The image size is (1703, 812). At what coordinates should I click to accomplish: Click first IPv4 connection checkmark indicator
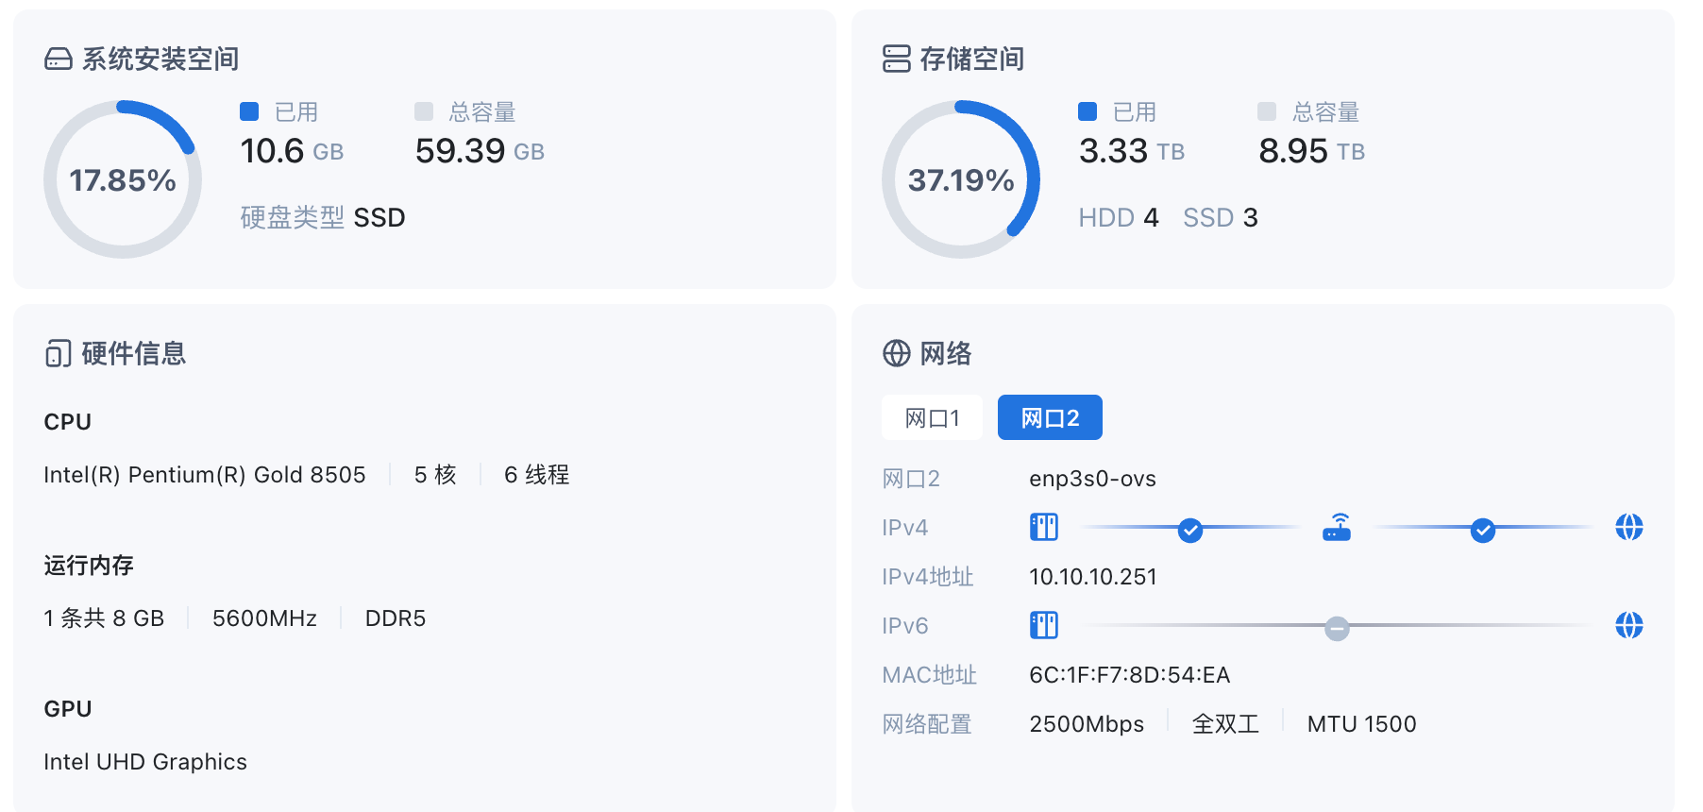(x=1190, y=531)
